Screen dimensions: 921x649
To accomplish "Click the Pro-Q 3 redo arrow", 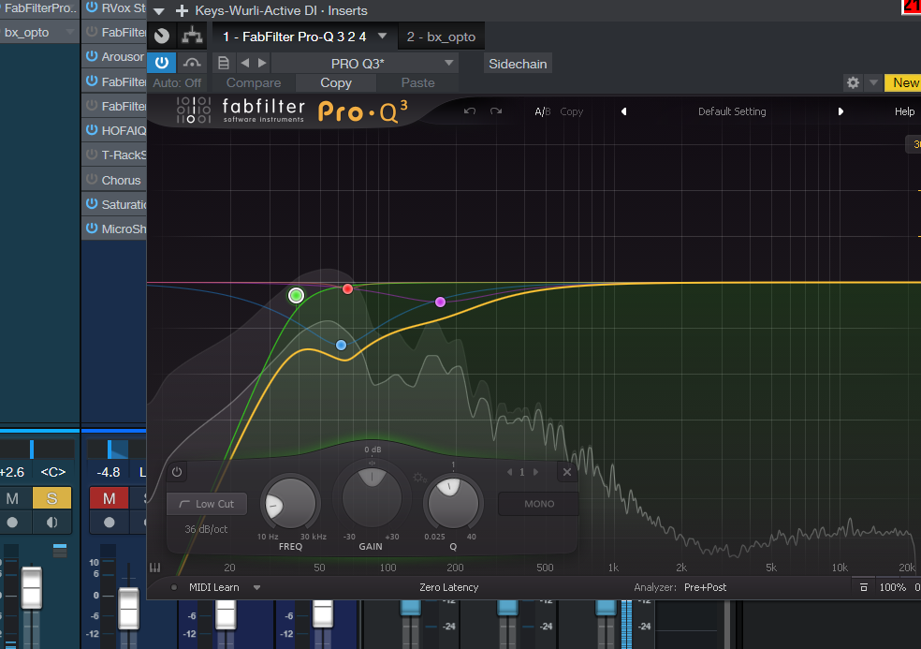I will point(496,111).
